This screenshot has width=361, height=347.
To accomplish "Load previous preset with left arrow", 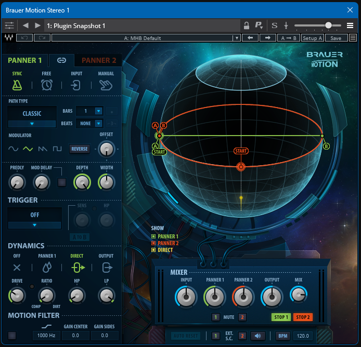I will pos(250,38).
